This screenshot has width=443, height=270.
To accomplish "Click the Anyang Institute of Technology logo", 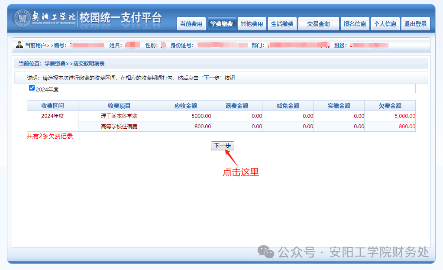I will (x=23, y=18).
